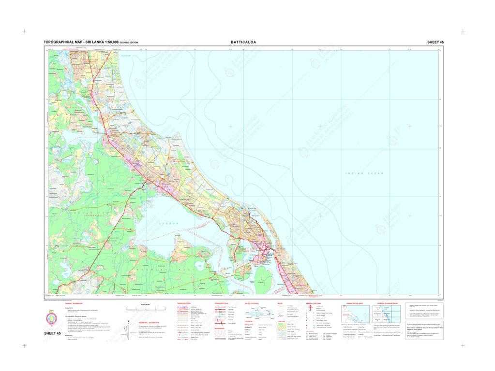The height and width of the screenshot is (371, 495).
Task: Click the GEOMETRIC INFORMATION heading
Action: click(x=149, y=323)
